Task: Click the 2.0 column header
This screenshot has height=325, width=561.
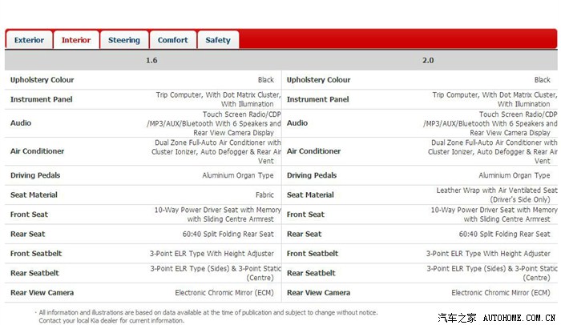Action: (427, 61)
